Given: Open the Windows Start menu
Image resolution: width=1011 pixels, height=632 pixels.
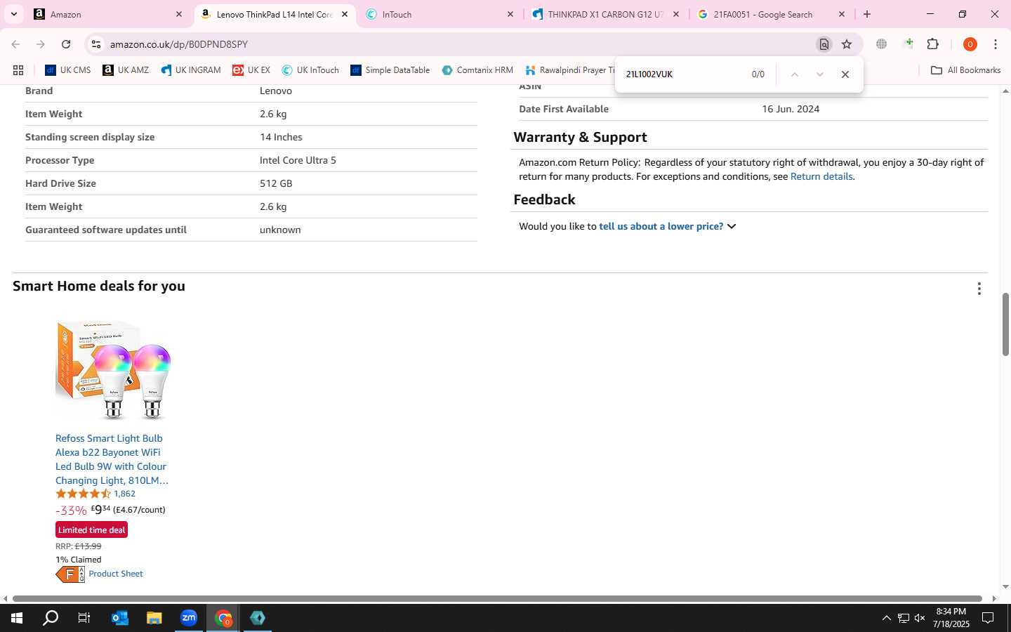Looking at the screenshot, I should (17, 618).
